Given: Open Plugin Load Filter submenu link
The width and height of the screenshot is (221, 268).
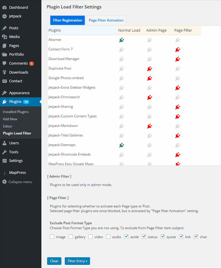Looking at the screenshot, I should tap(17, 133).
